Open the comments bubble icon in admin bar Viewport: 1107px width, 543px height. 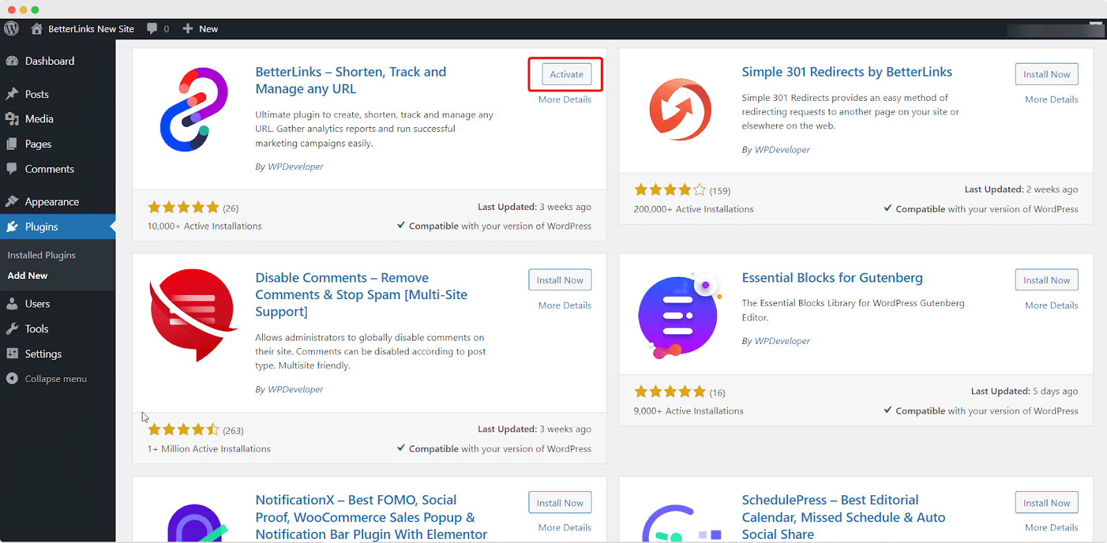(152, 28)
